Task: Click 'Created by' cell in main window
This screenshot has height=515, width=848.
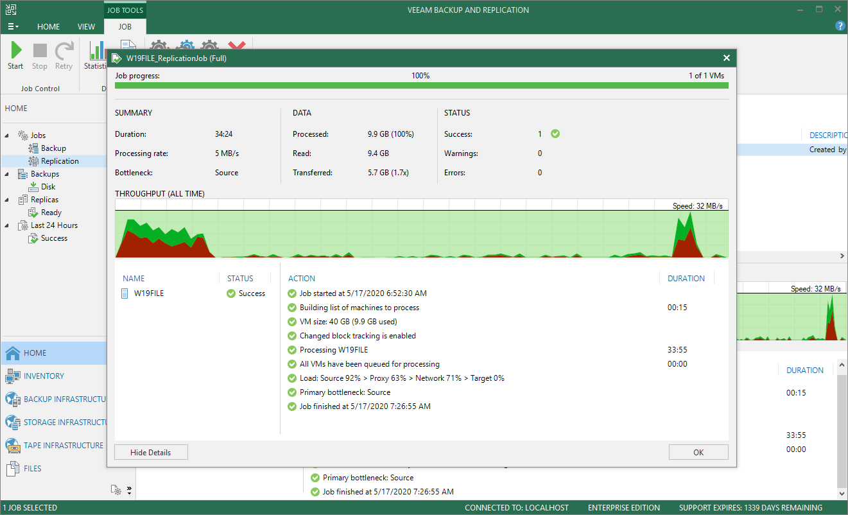Action: tap(828, 150)
